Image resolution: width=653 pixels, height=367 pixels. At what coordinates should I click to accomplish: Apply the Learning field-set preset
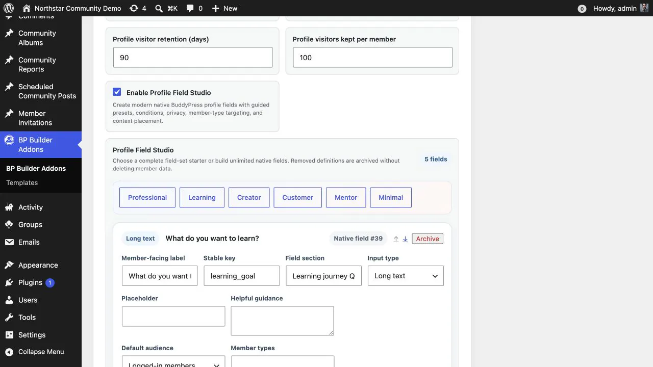202,197
